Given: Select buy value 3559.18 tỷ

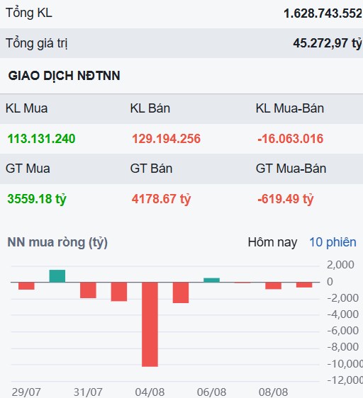Looking at the screenshot, I should click(37, 199).
